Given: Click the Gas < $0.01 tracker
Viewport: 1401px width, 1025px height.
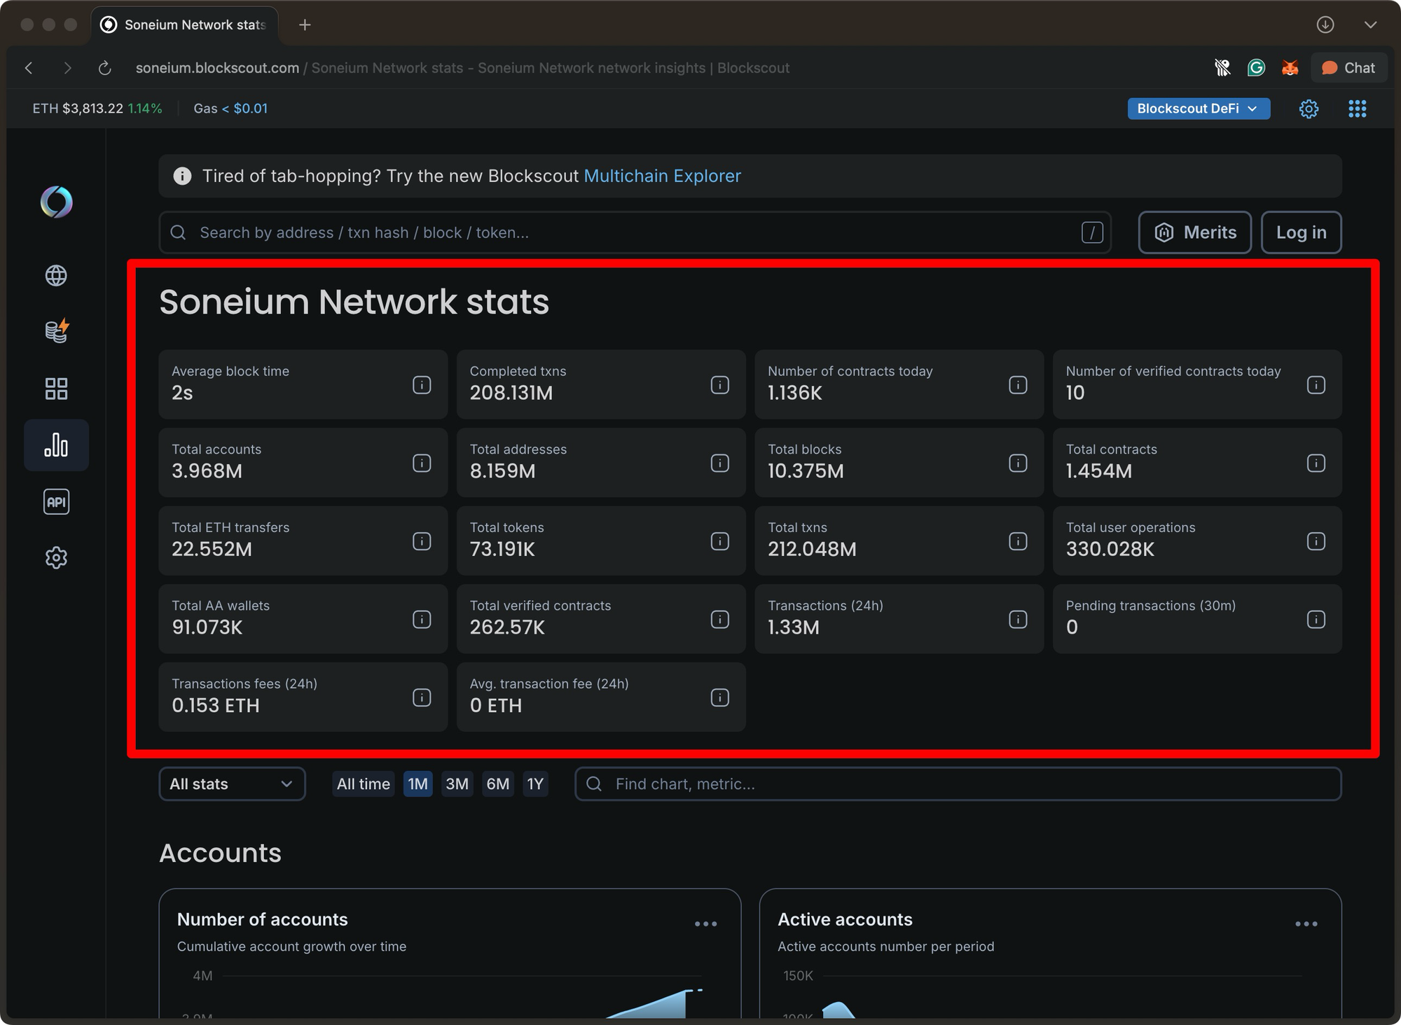Looking at the screenshot, I should 230,109.
